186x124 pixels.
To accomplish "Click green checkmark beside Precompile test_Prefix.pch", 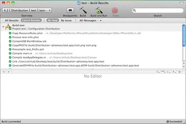I will click(10, 49).
